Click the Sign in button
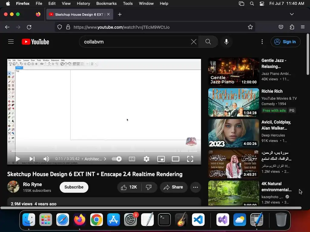310x232 pixels. 285,42
